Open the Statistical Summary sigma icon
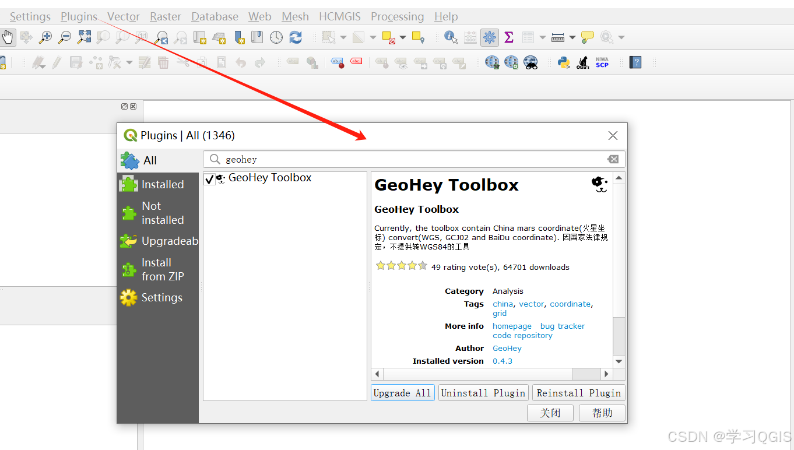794x450 pixels. [x=509, y=37]
